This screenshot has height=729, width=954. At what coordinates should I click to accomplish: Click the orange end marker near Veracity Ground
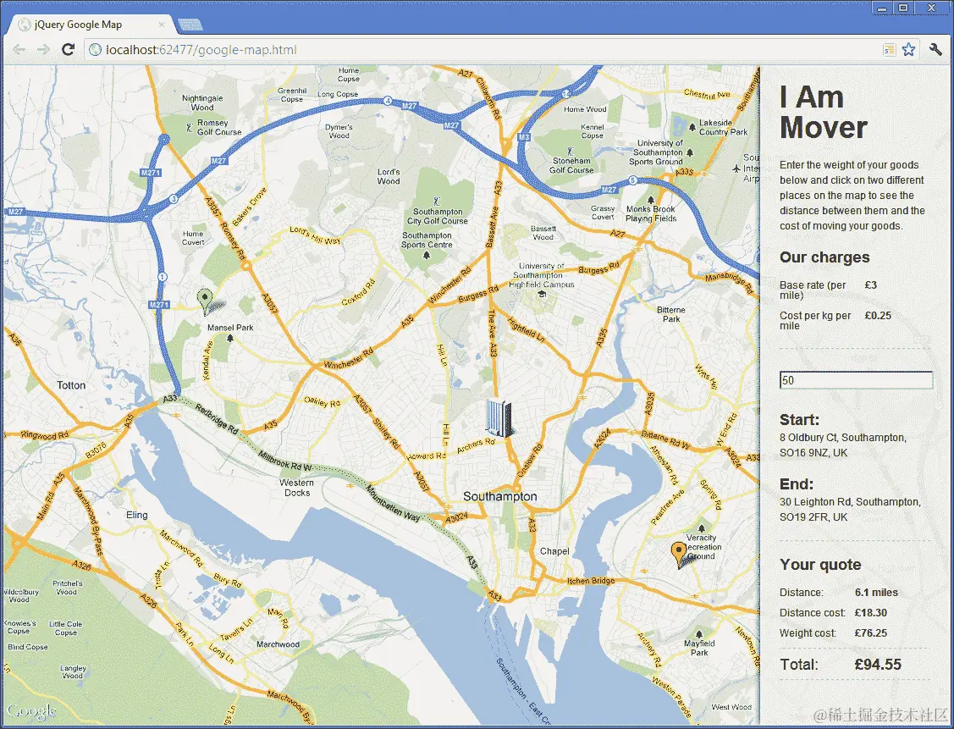678,555
